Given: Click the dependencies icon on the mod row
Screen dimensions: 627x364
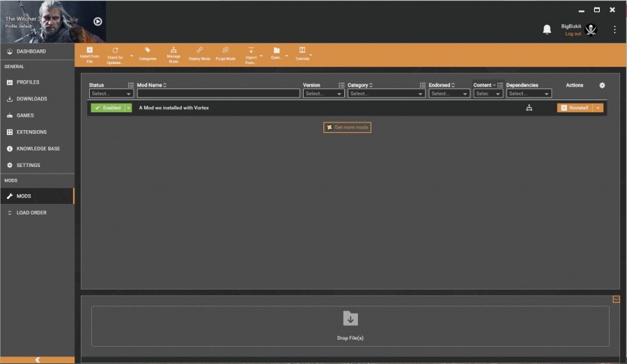Looking at the screenshot, I should [x=529, y=108].
